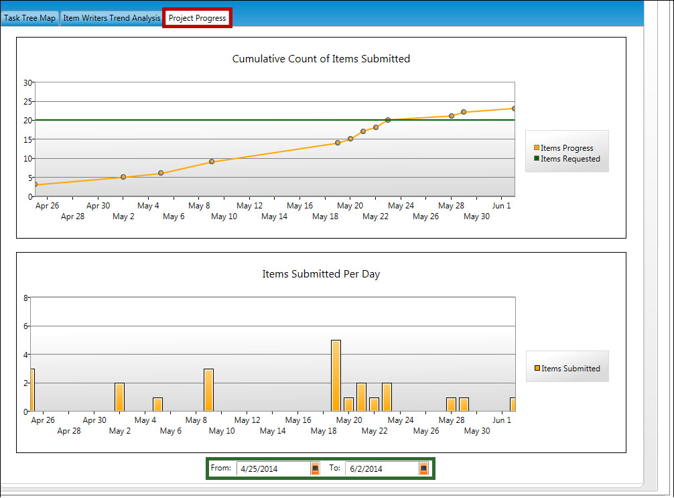Click the May 9 bar showing three items

208,389
